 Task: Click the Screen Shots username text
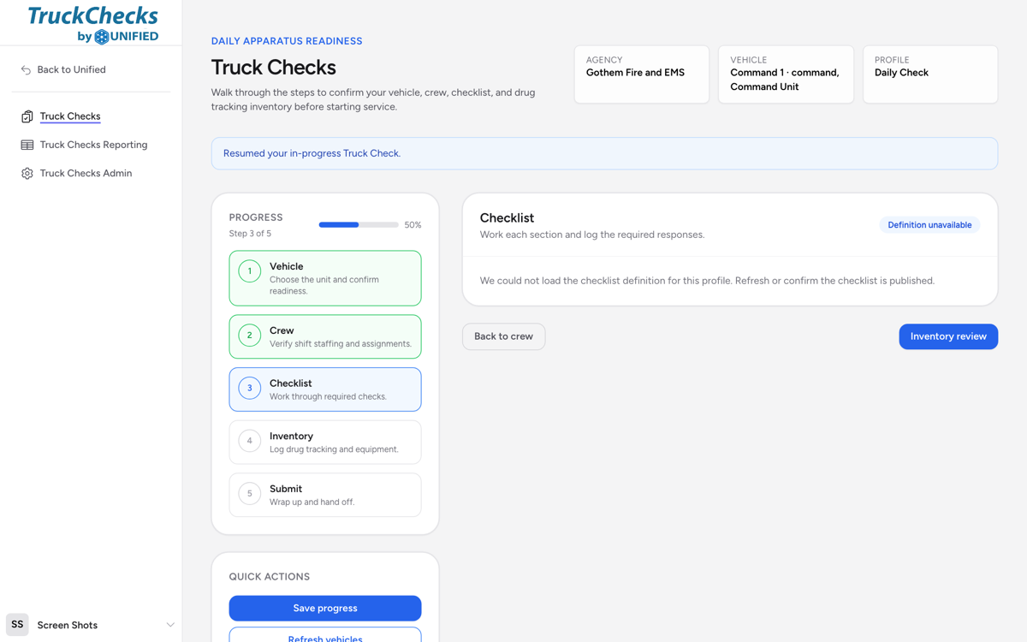tap(68, 625)
